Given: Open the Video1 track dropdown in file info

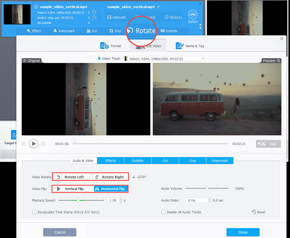Looking at the screenshot, I should tap(89, 12).
